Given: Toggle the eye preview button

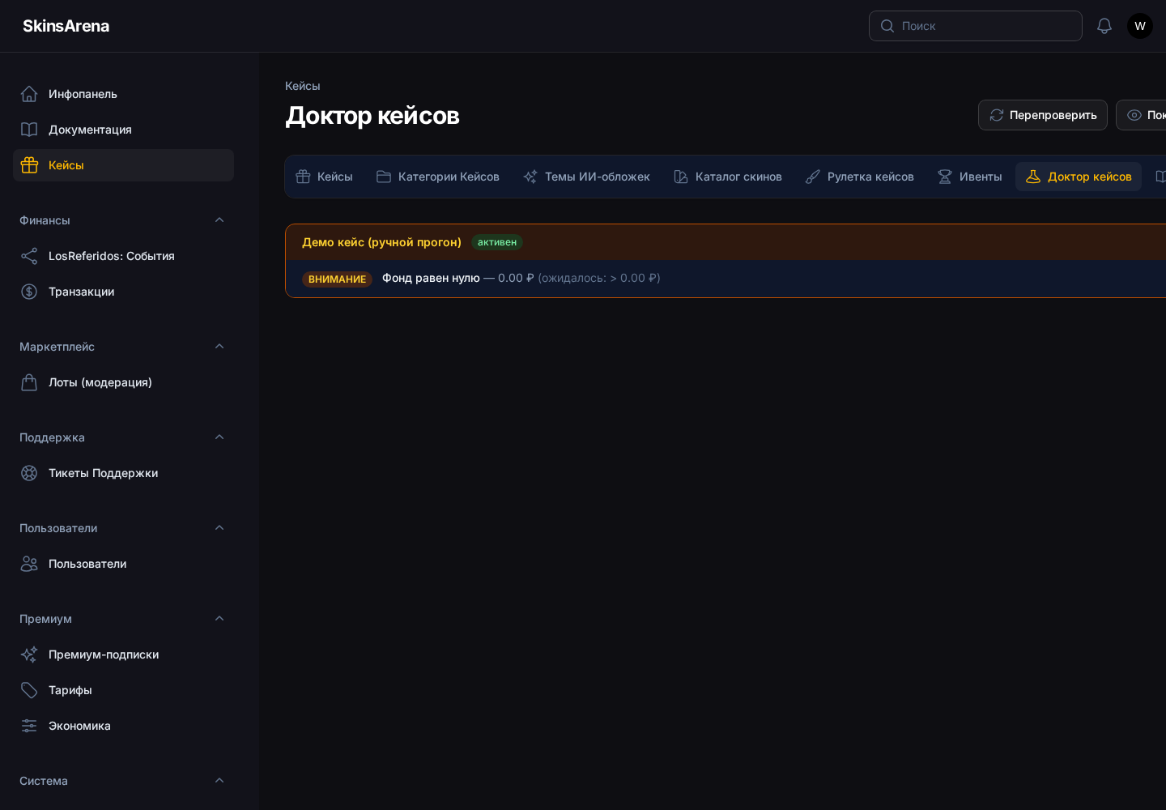Looking at the screenshot, I should click(x=1142, y=115).
